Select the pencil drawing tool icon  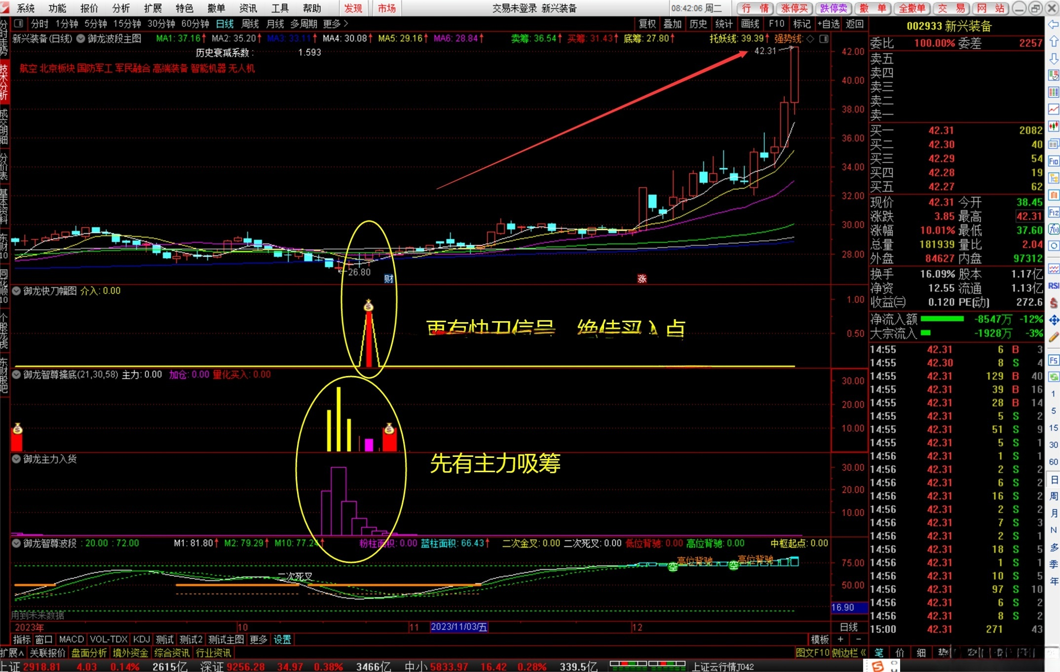pos(1054,337)
